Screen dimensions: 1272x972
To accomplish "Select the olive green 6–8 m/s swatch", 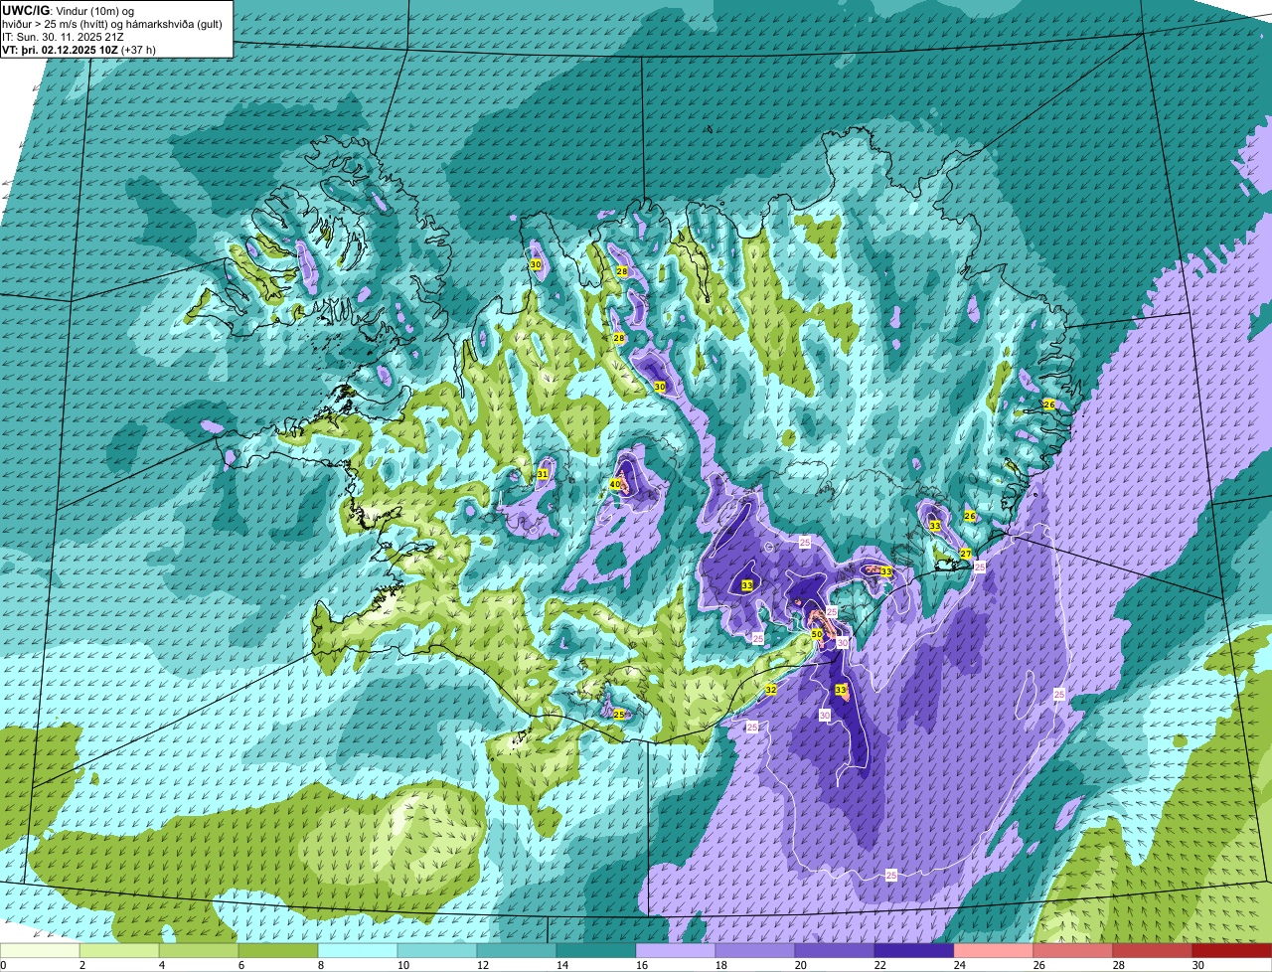I will point(278,950).
